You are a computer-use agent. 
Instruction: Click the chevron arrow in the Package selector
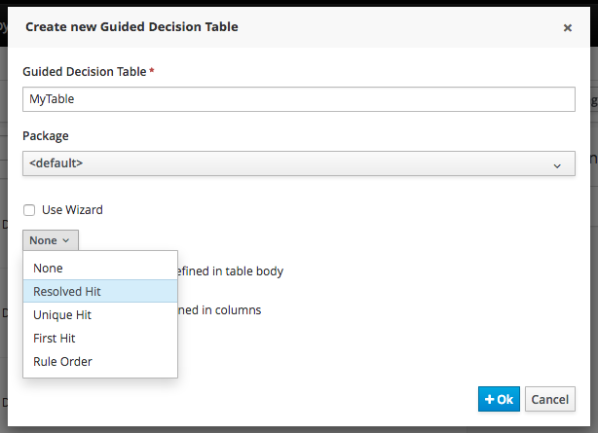(x=557, y=165)
